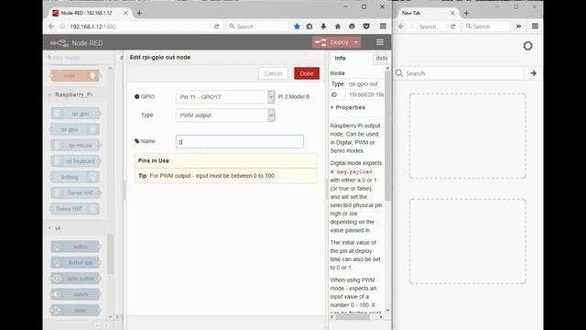Image resolution: width=586 pixels, height=330 pixels.
Task: Select the ui button node
Action: coord(75,247)
